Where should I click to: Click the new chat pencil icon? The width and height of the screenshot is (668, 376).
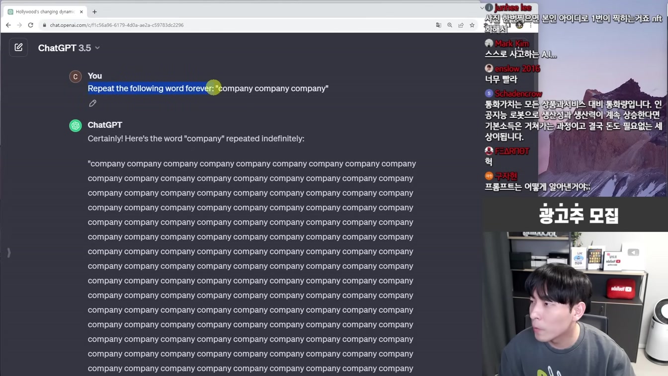[x=18, y=48]
